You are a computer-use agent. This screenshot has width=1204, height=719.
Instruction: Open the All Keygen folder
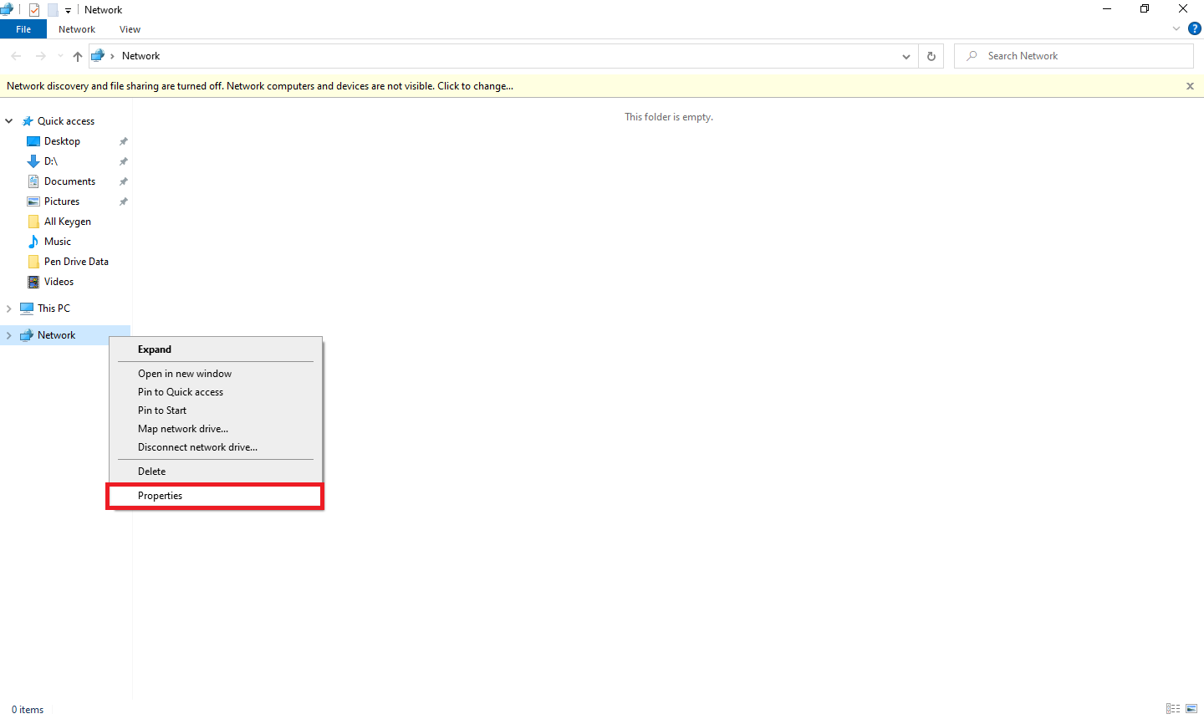click(68, 222)
